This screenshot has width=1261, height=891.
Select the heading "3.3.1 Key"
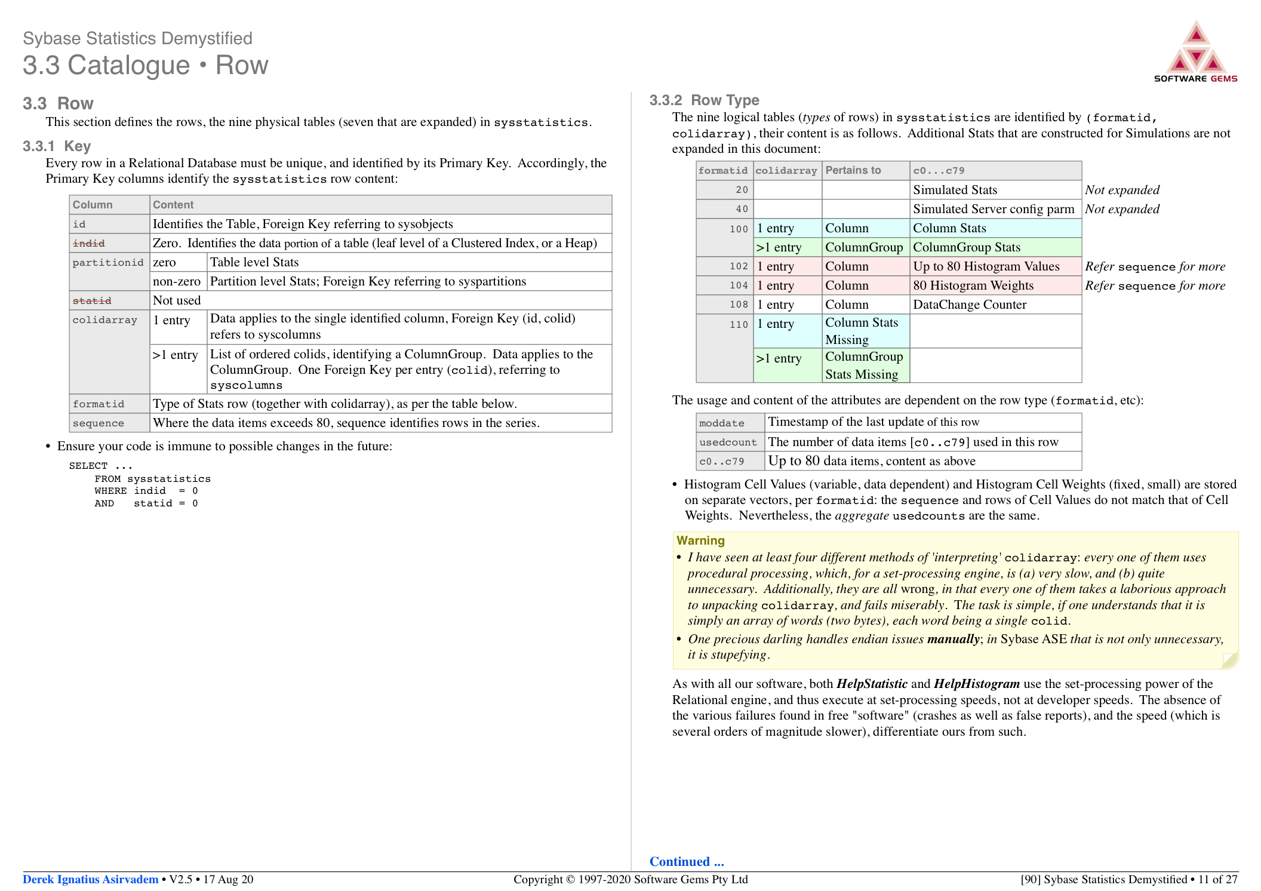[57, 146]
